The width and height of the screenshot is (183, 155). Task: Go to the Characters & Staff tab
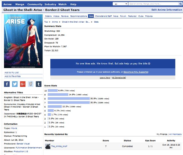[103, 16]
